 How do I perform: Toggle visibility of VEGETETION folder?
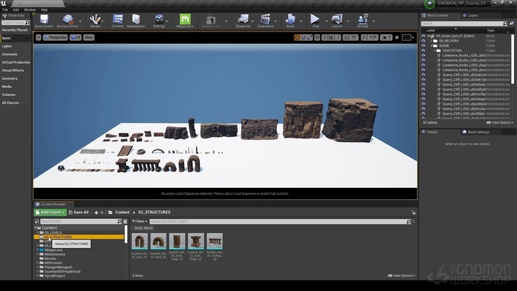423,51
